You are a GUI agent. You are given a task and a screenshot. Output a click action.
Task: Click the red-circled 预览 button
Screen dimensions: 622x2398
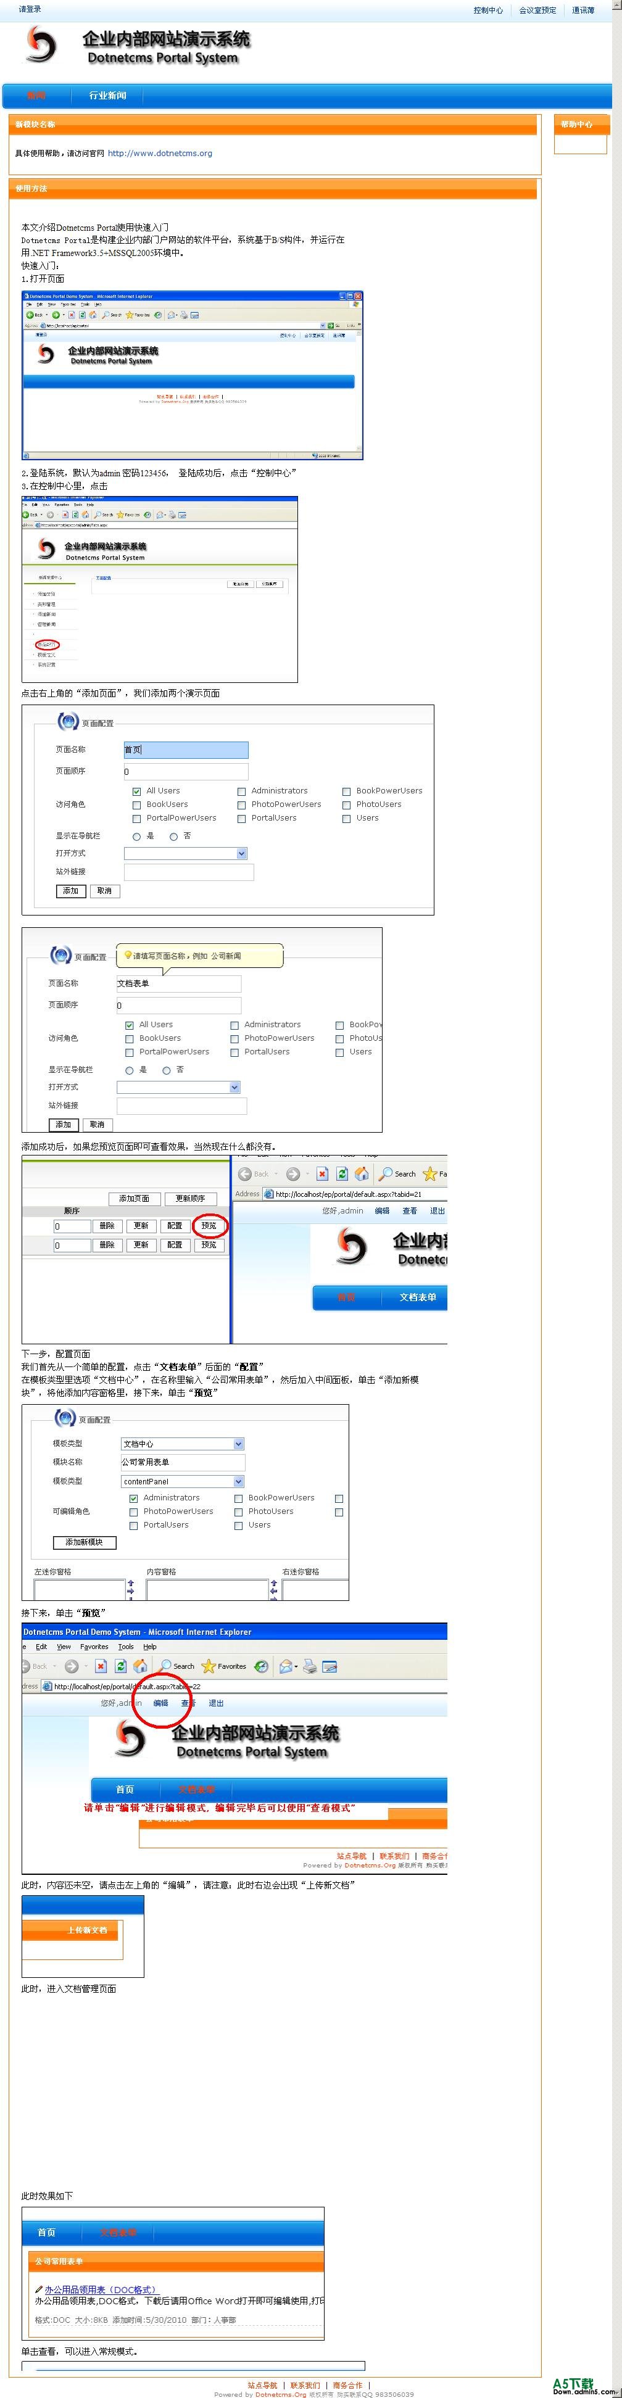pyautogui.click(x=209, y=1226)
